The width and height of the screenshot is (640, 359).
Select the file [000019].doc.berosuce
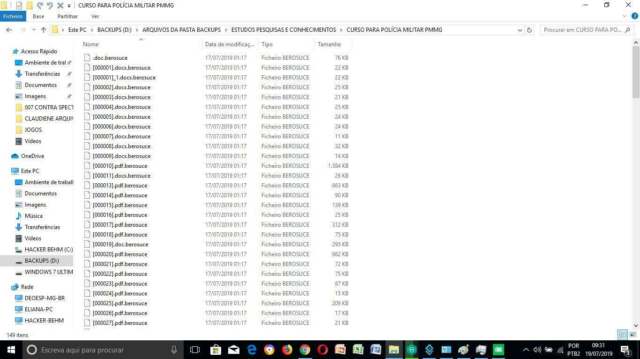pos(120,244)
